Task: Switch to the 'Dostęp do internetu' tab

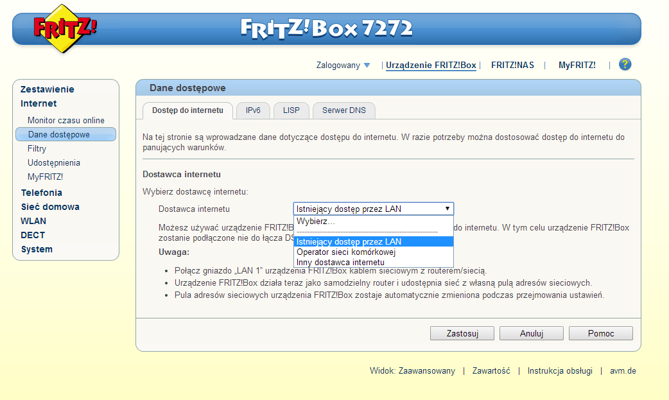Action: click(x=187, y=110)
